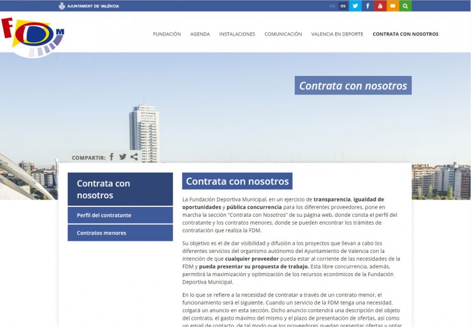This screenshot has width=471, height=327.
Task: Open the Twitter icon in top bar
Action: click(x=355, y=6)
